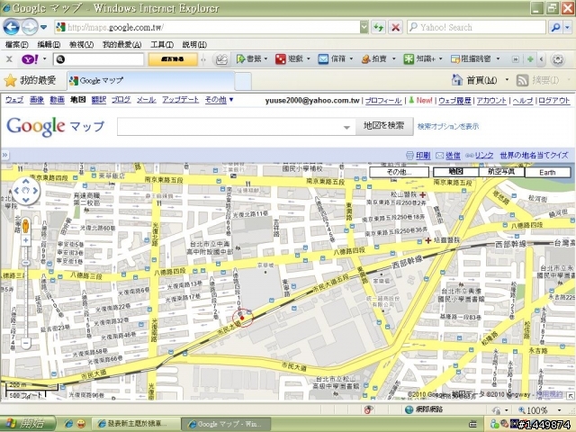
Task: Expand the 首頁 home dropdown arrow
Action: pyautogui.click(x=507, y=80)
